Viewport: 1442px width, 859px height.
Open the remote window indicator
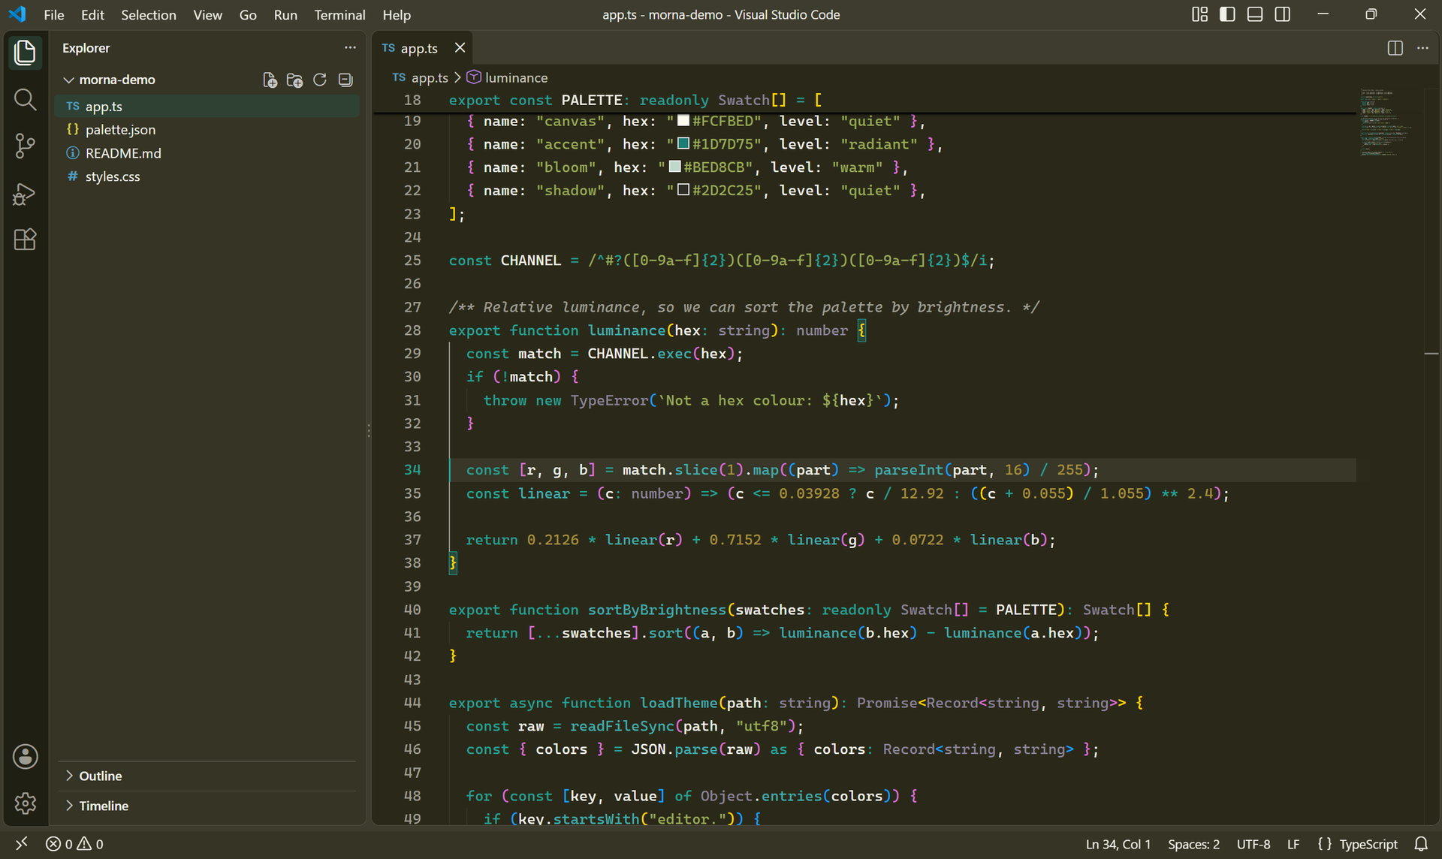pos(21,844)
